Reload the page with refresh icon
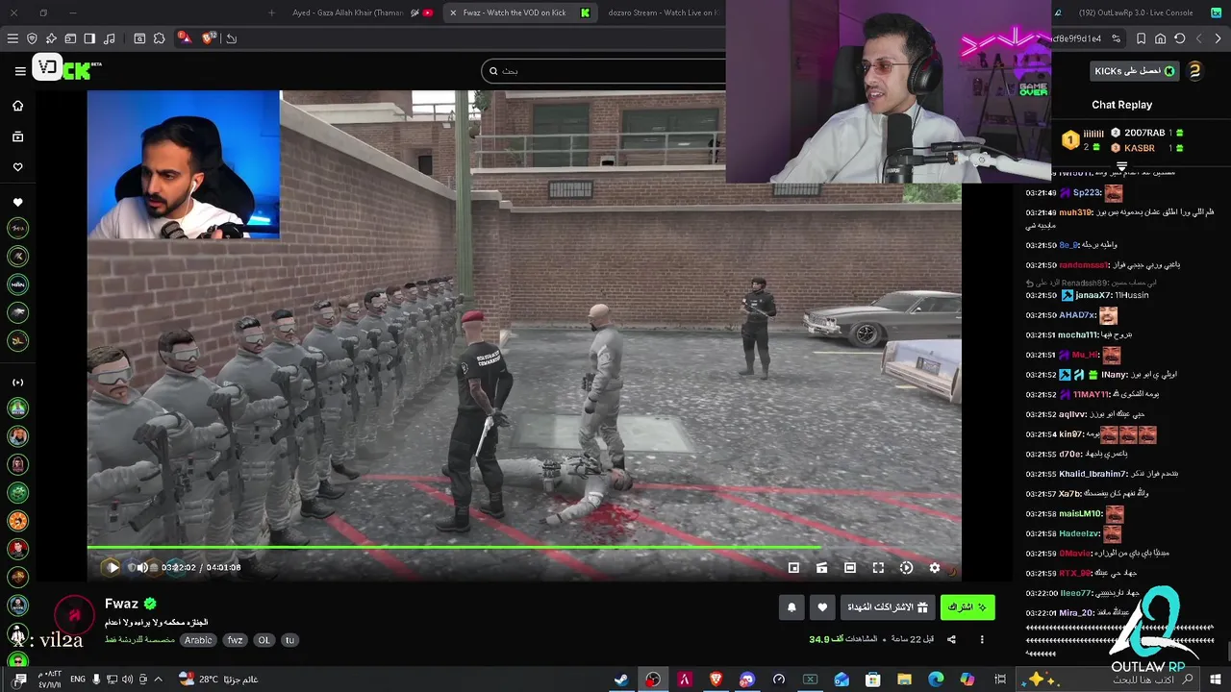Image resolution: width=1231 pixels, height=692 pixels. click(1179, 38)
